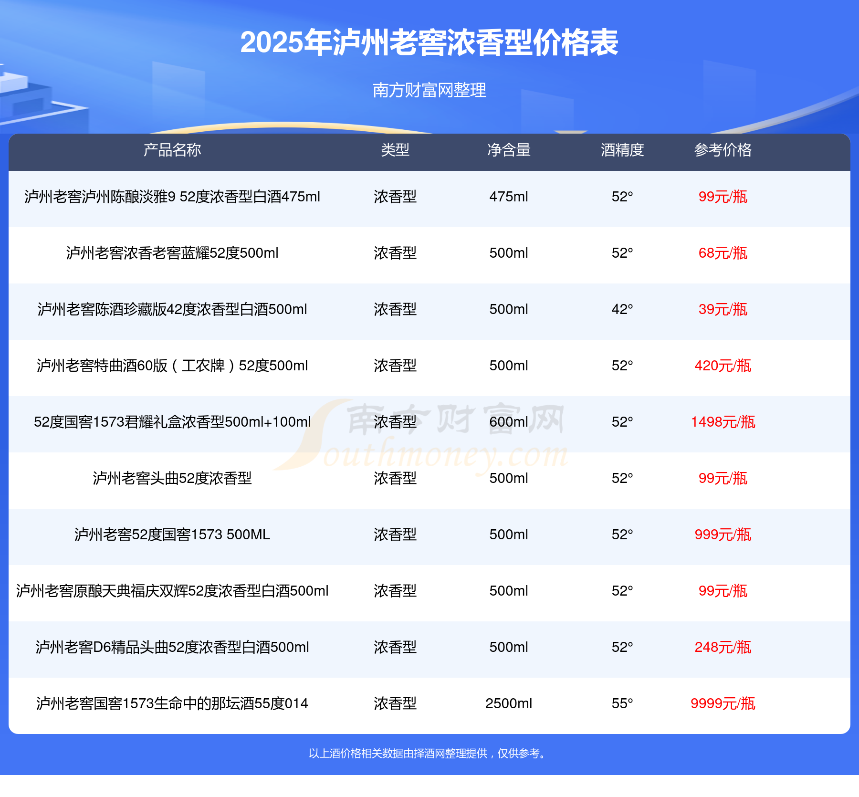
Task: Select product 泸州老窖头曲52度浓香型
Action: (172, 478)
